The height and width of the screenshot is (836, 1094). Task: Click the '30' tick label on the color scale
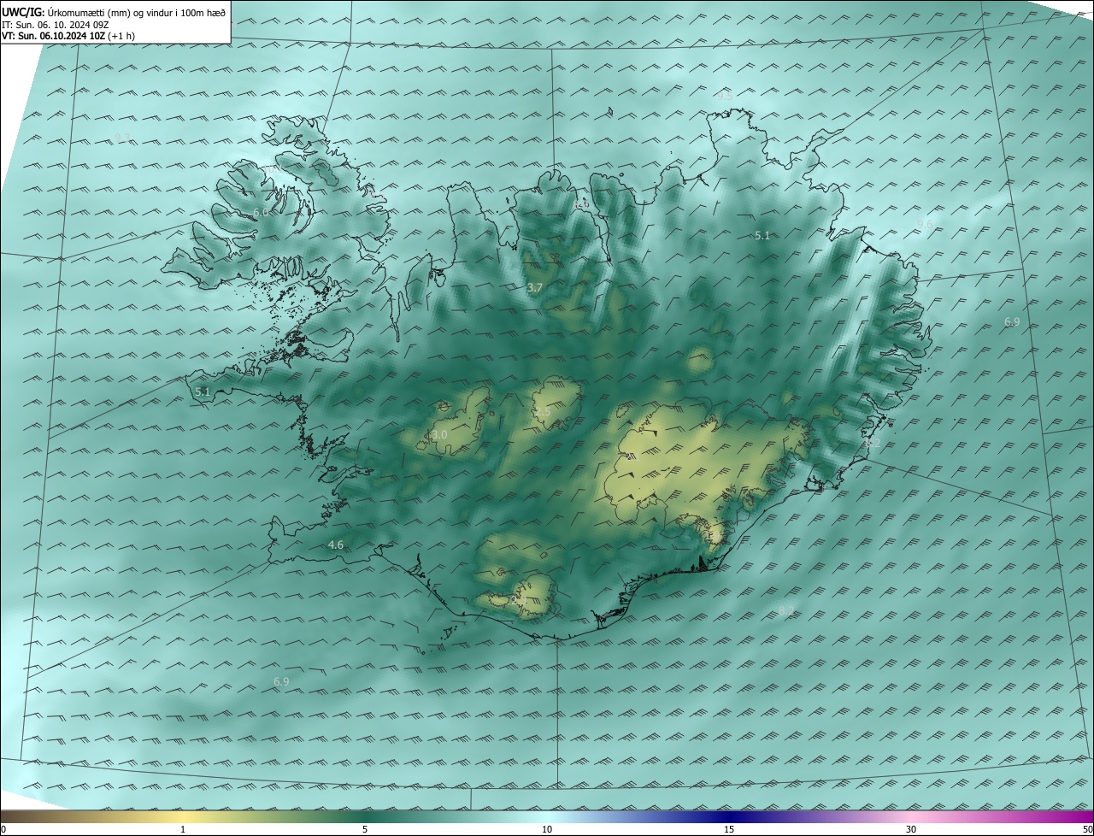pos(911,829)
